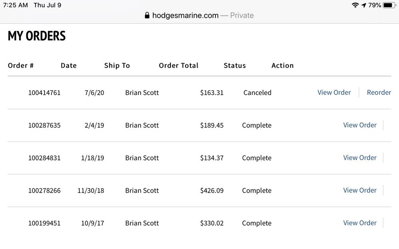Tap the MY ORDERS page heading
399x249 pixels.
[x=37, y=36]
